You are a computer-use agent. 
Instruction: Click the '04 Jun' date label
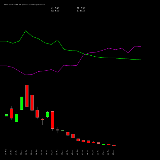[x=36, y=152]
